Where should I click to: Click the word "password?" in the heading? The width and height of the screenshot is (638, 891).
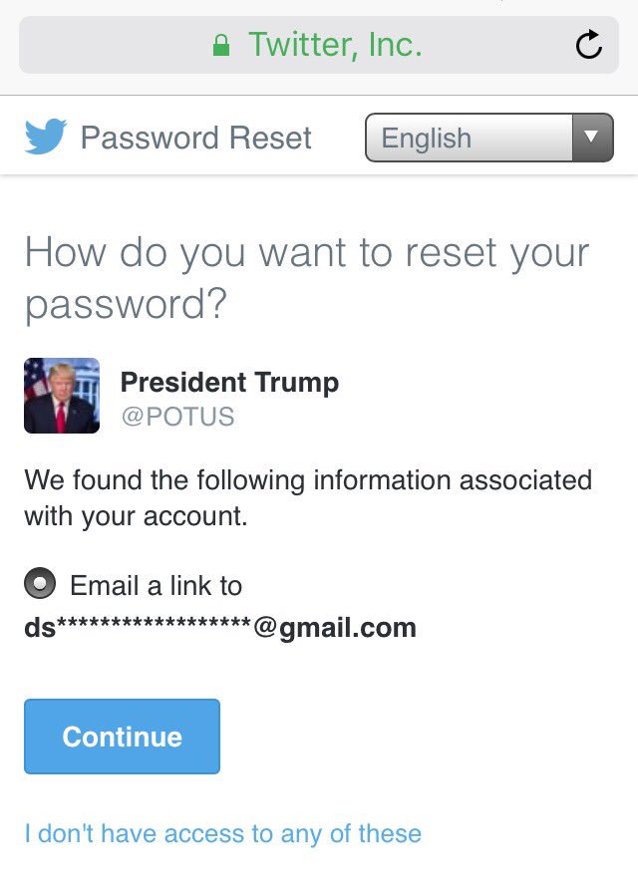[126, 305]
